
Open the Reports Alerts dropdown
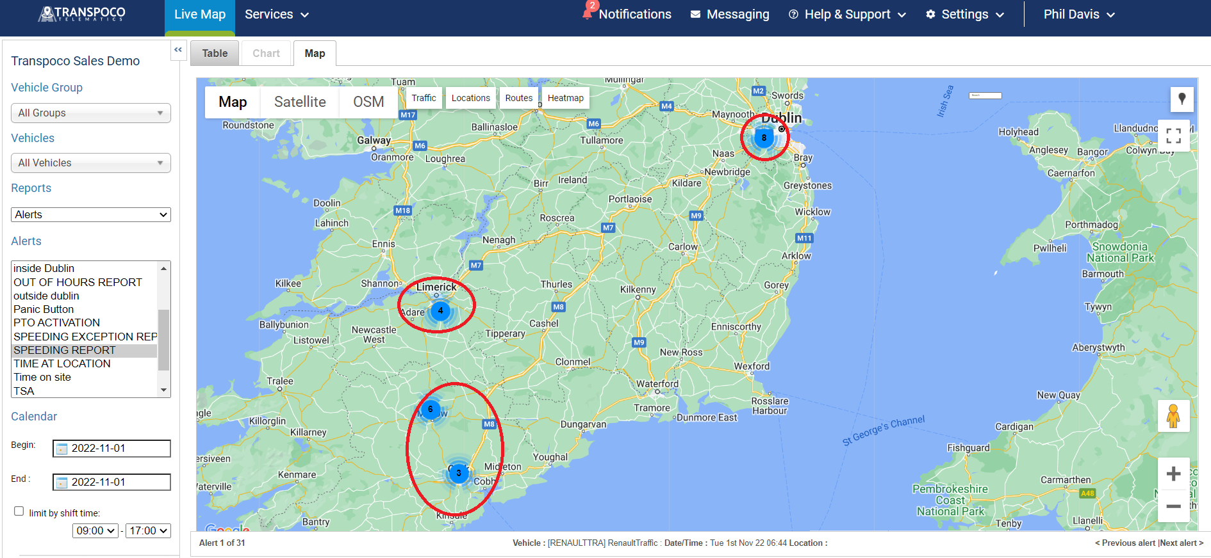coord(91,214)
